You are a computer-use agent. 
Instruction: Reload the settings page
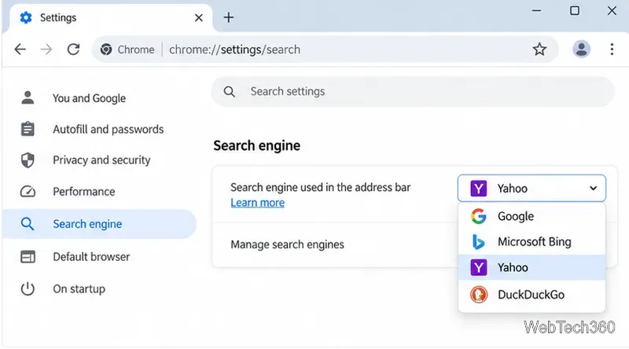pyautogui.click(x=73, y=50)
